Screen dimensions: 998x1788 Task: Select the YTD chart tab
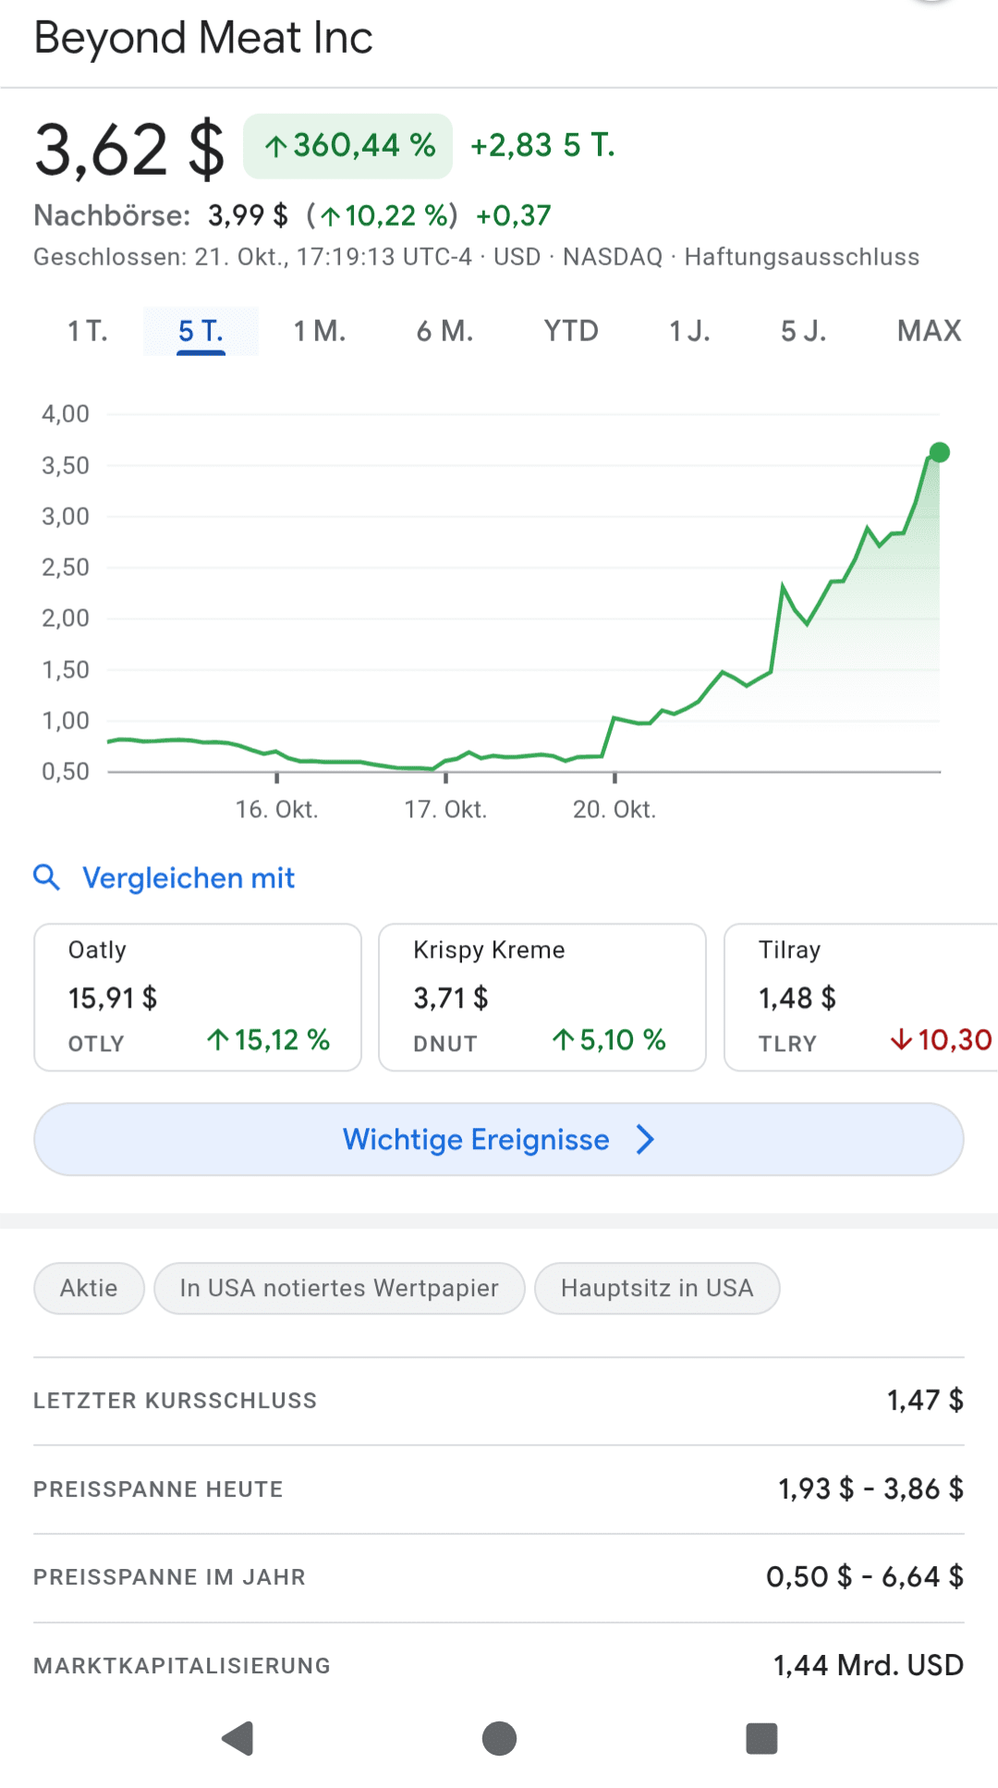(x=571, y=331)
